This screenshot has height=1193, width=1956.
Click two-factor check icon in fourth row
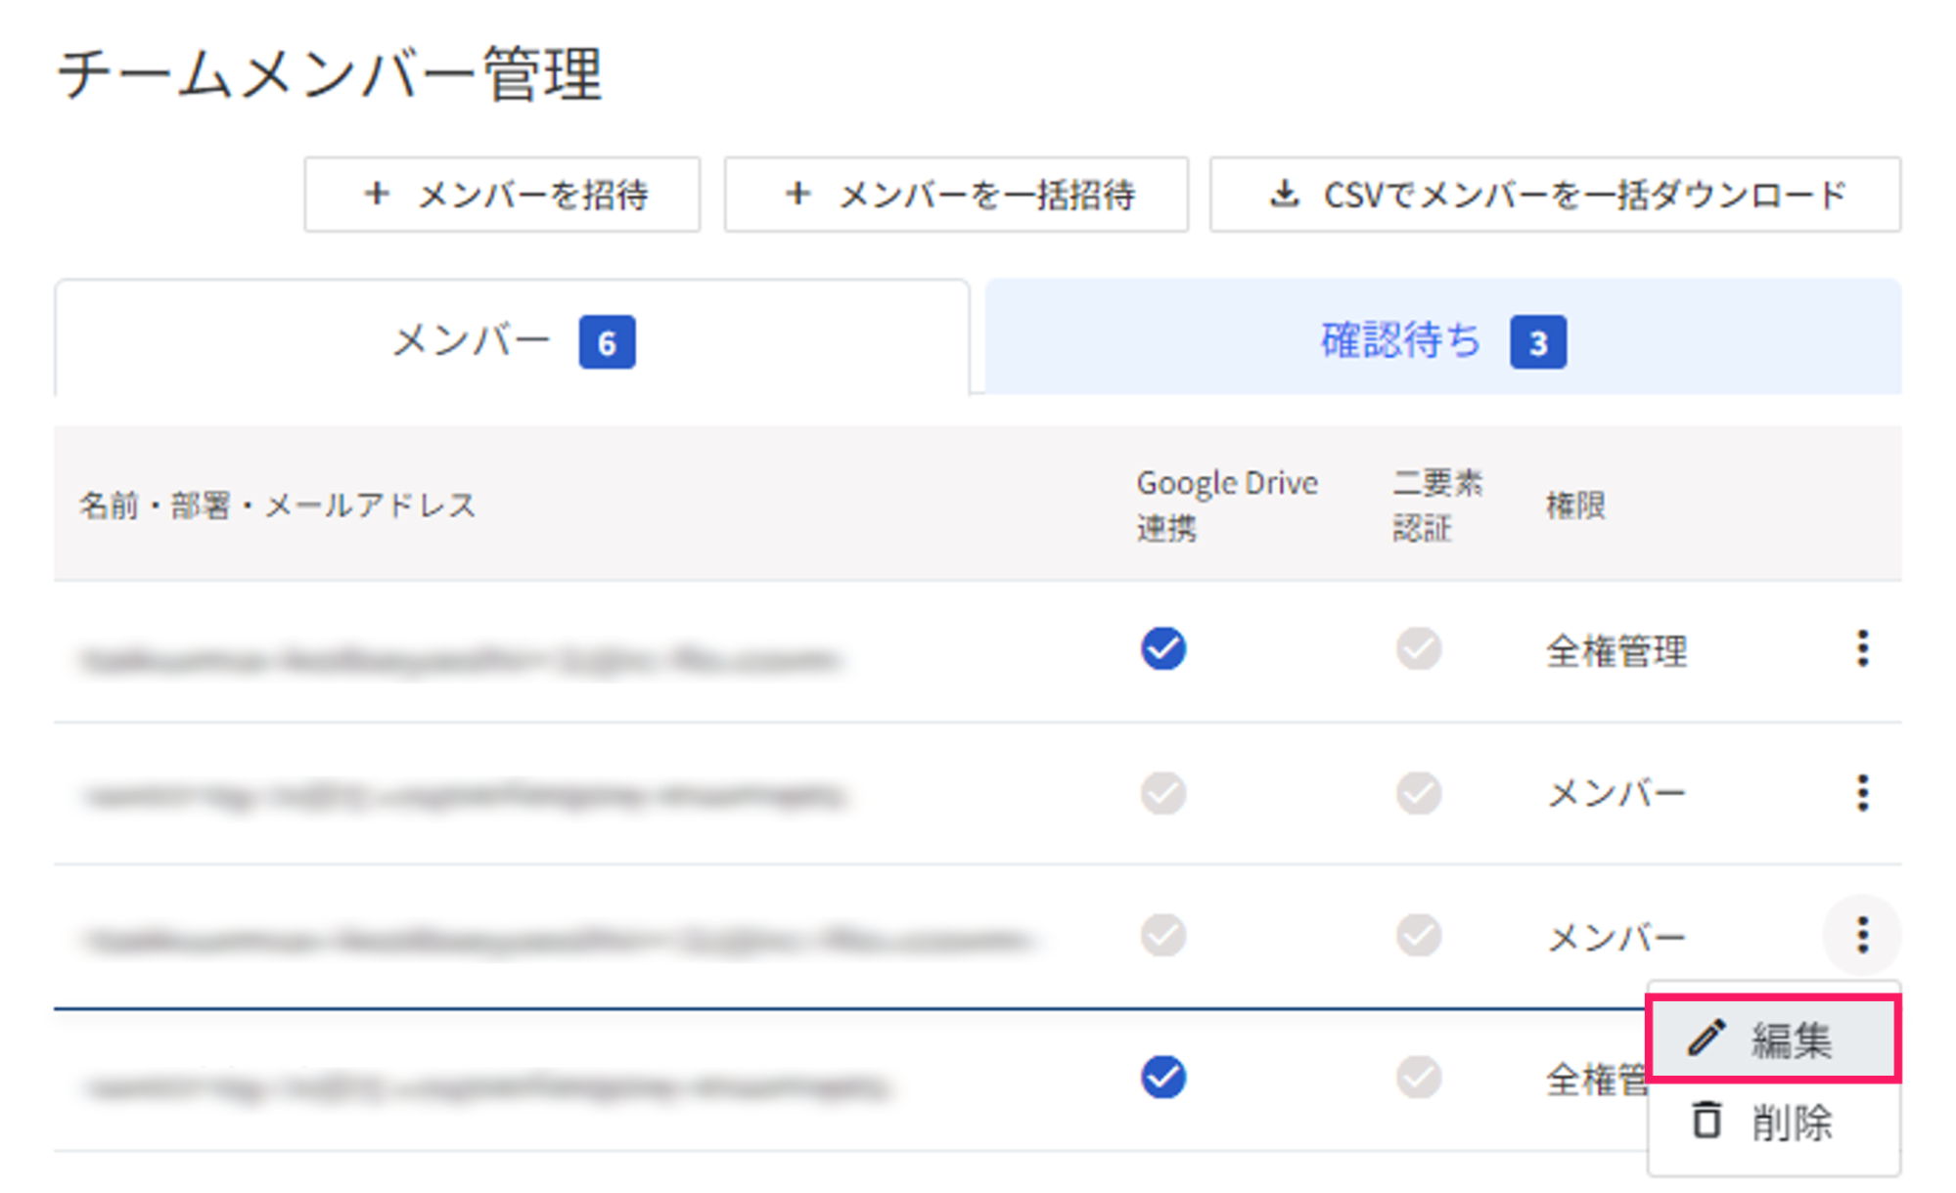[x=1418, y=1078]
